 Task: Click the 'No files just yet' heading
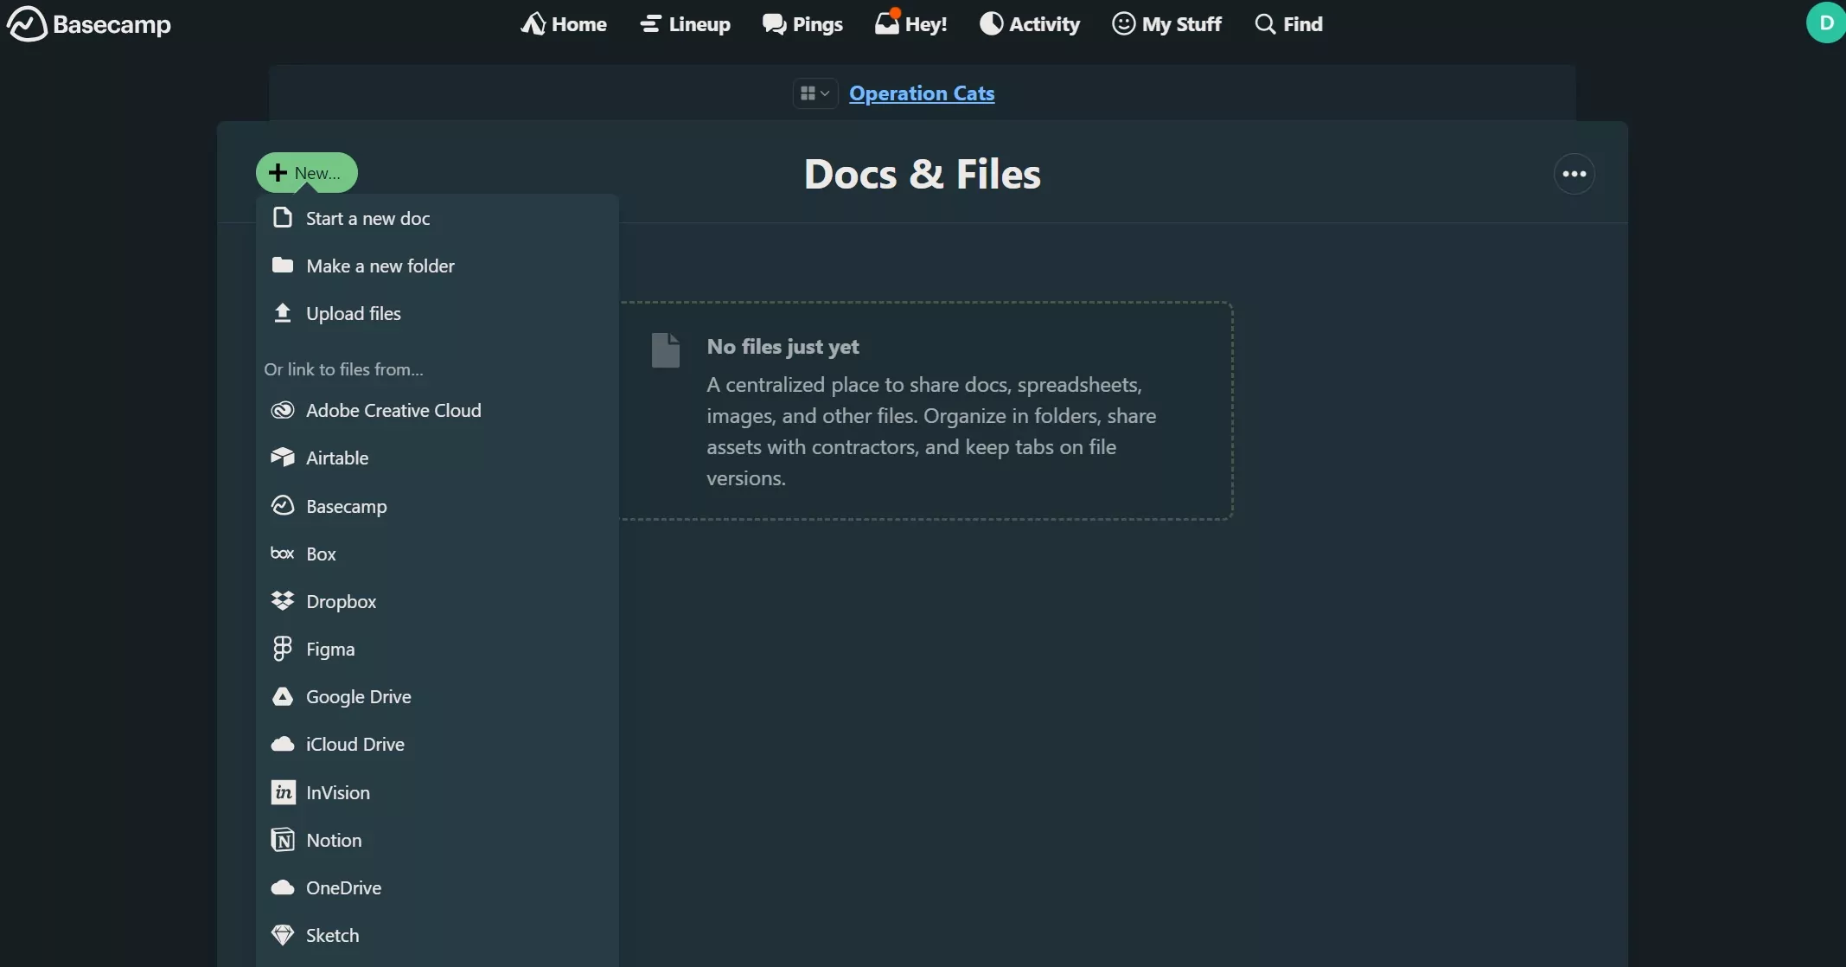click(782, 346)
